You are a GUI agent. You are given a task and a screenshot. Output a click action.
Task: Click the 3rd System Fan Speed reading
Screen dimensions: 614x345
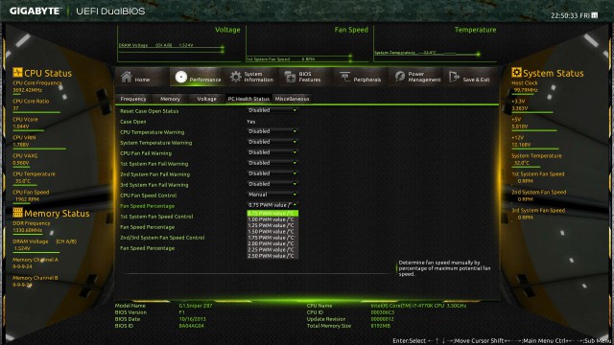point(526,218)
